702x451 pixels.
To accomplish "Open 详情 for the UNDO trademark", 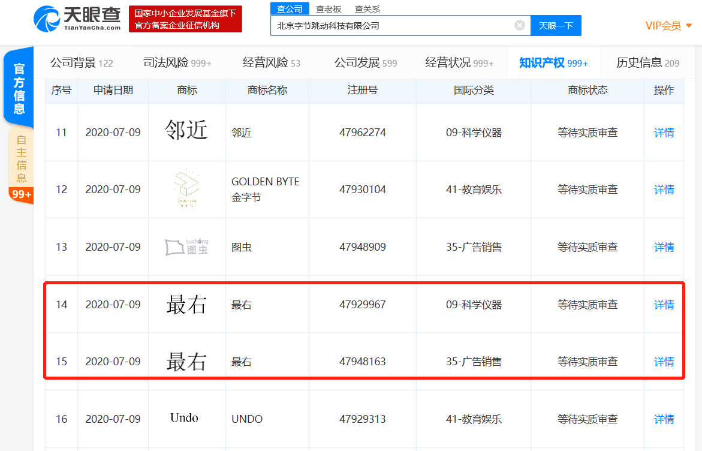I will (x=664, y=419).
